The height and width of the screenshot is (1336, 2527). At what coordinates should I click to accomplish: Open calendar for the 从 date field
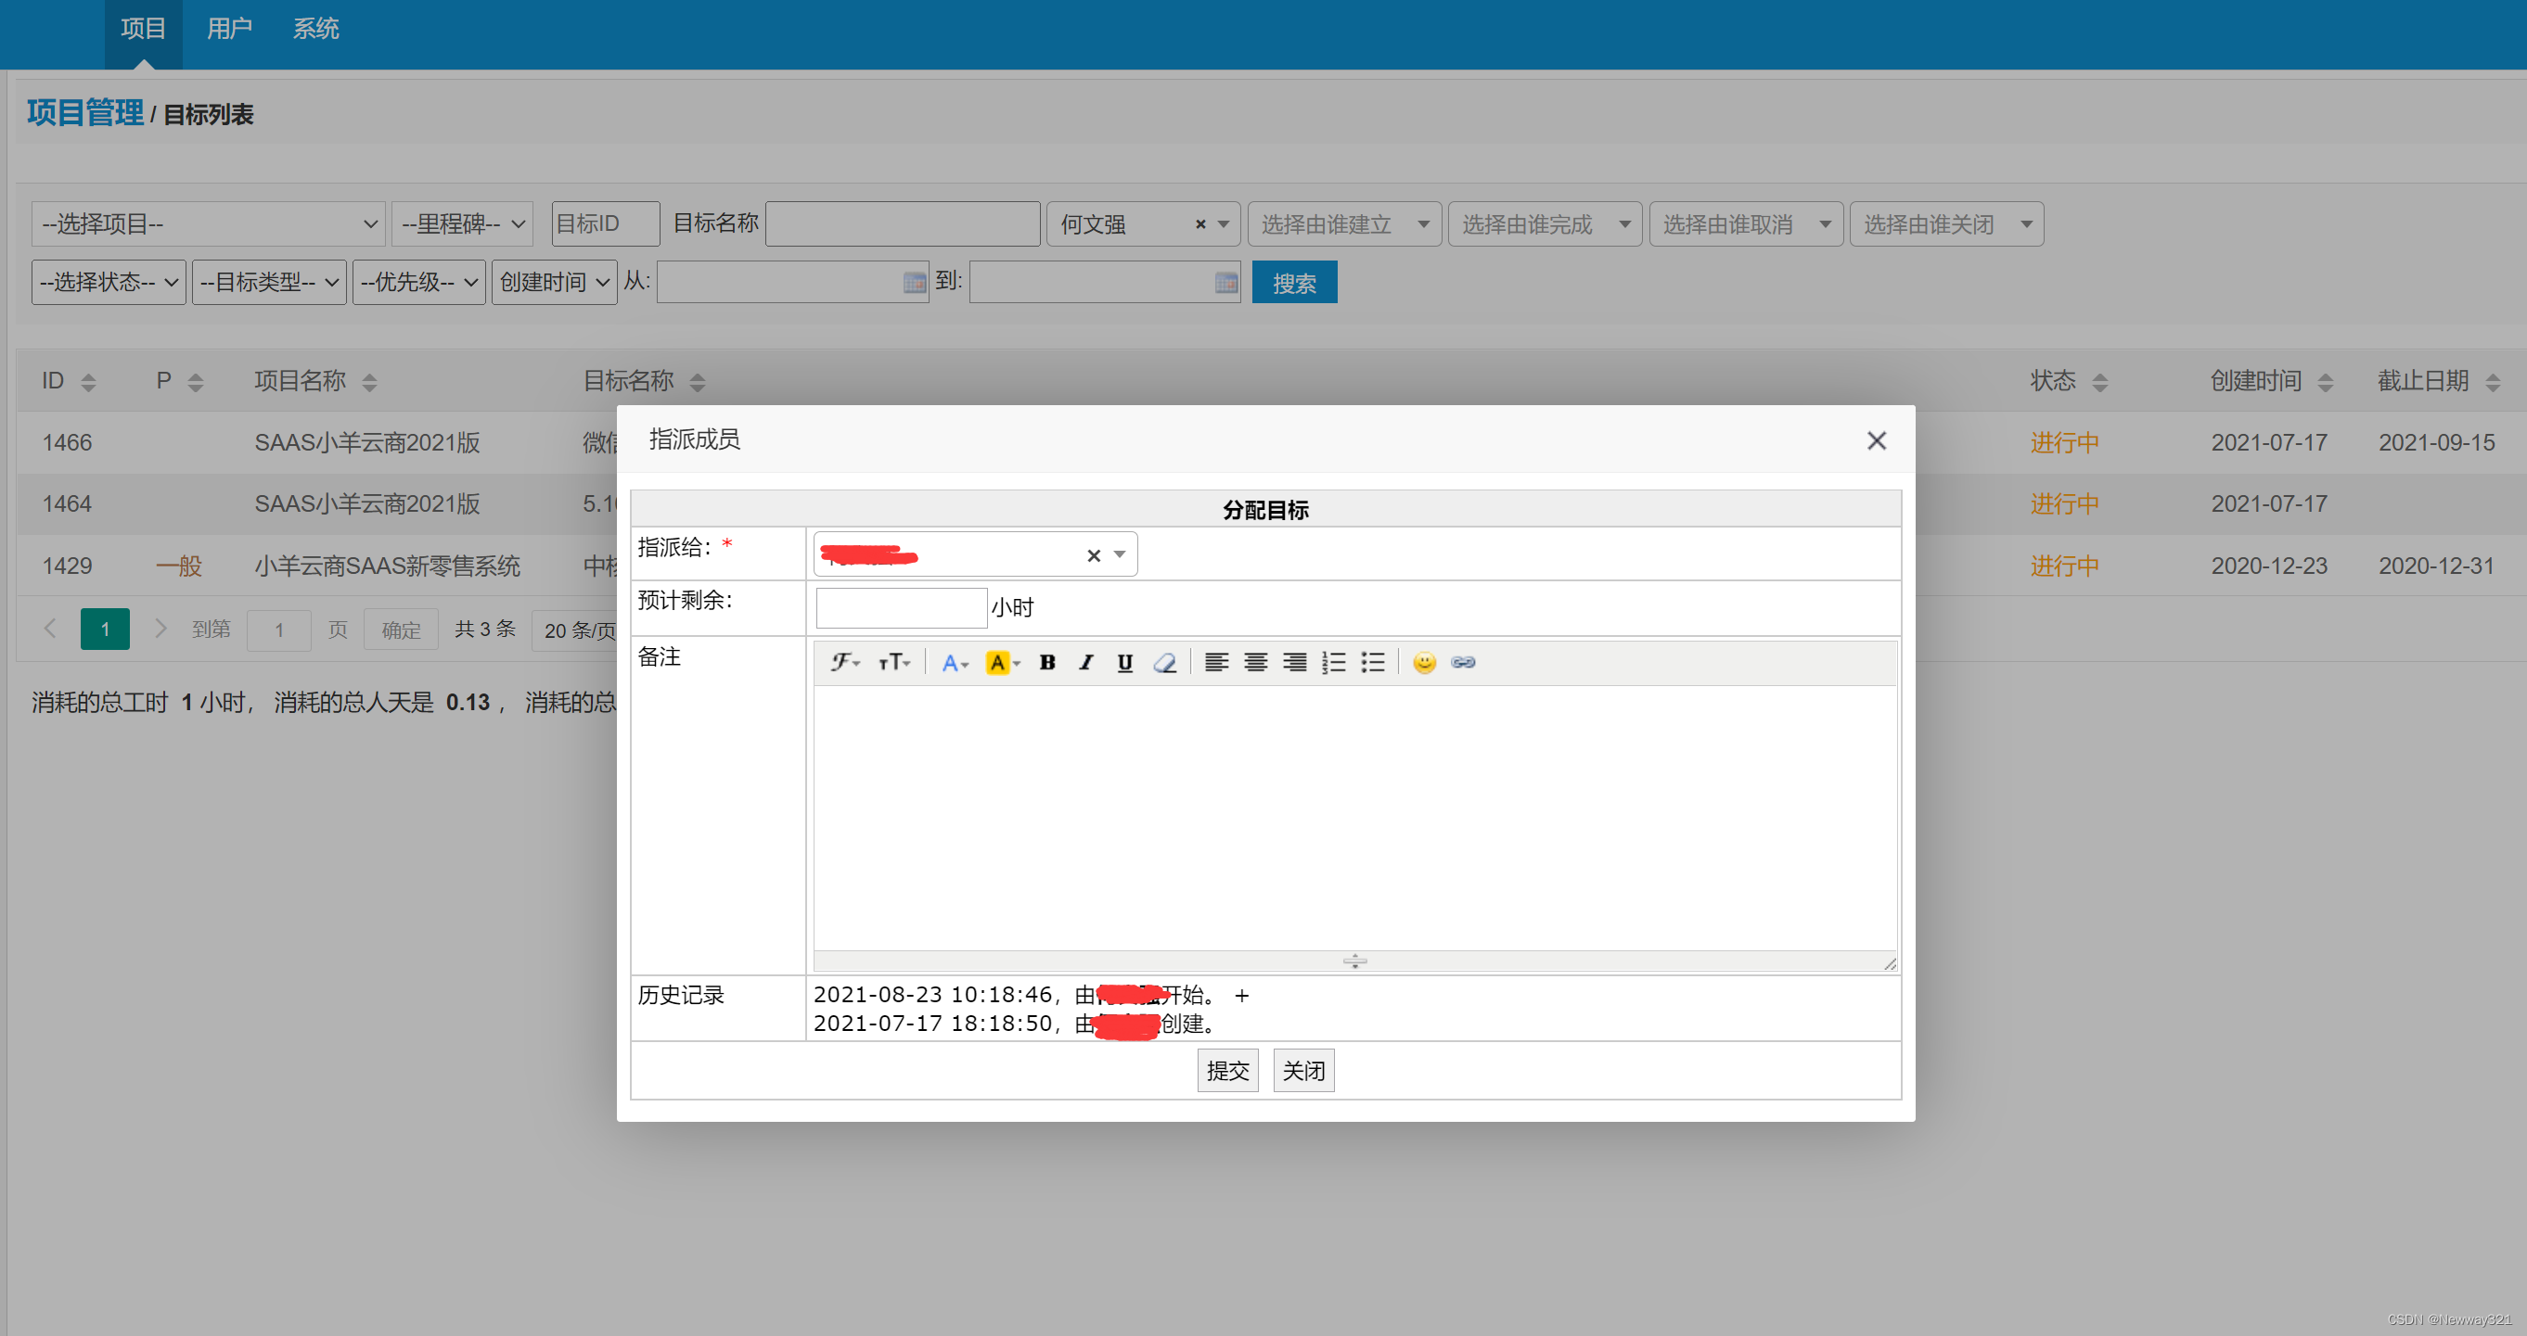915,284
